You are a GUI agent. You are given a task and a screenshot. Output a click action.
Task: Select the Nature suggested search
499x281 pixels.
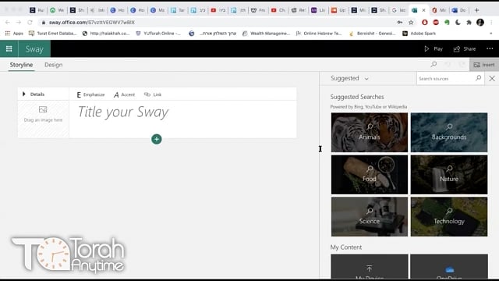click(449, 175)
